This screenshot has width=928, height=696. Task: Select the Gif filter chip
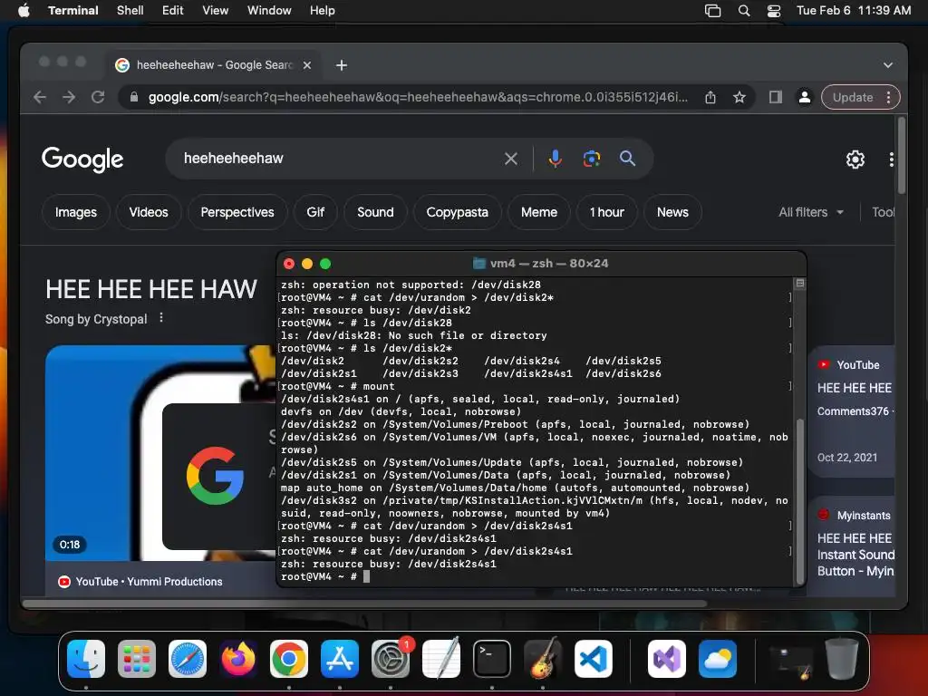(x=315, y=212)
